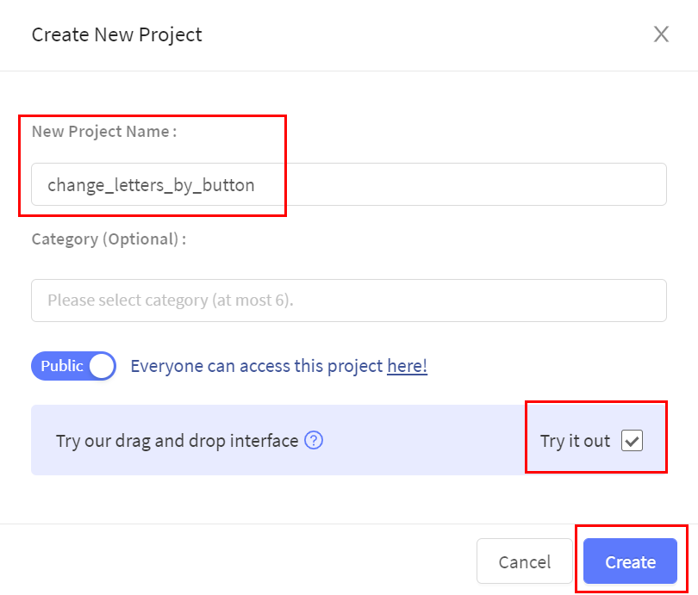Click the Create button
This screenshot has width=698, height=595.
(630, 562)
